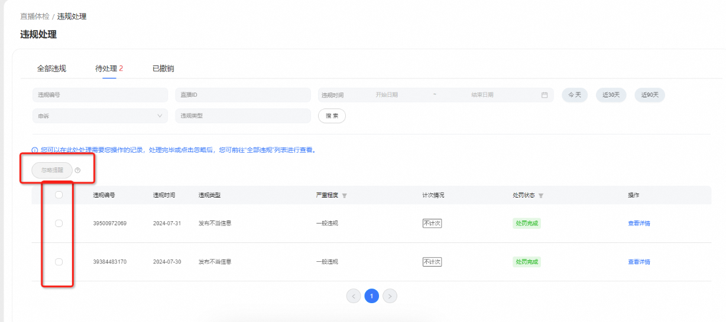
Task: Click date cell 2024-07-31
Action: (167, 224)
